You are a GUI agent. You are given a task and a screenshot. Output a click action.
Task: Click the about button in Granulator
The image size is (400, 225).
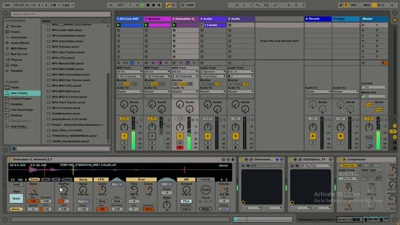(x=16, y=209)
